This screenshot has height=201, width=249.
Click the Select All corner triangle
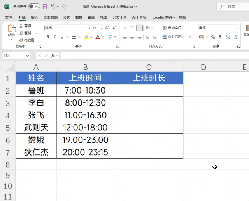tap(11, 67)
